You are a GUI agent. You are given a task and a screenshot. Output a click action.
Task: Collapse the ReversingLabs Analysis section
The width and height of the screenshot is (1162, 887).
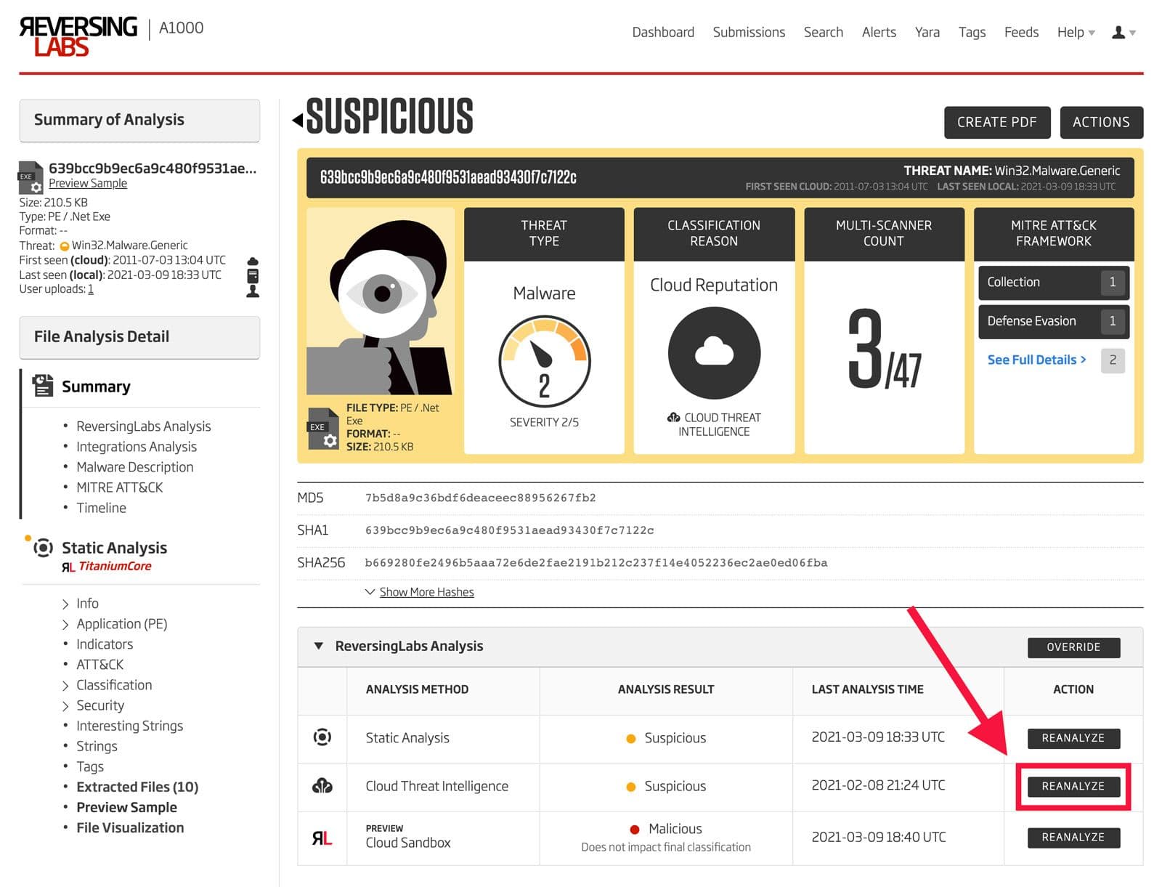pyautogui.click(x=318, y=646)
